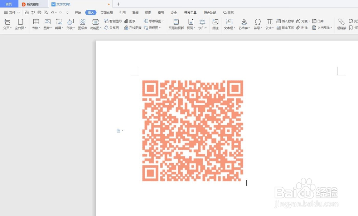This screenshot has height=216, width=358.
Task: Open the 文档部件 document parts dropdown arrow
Action: click(x=331, y=28)
